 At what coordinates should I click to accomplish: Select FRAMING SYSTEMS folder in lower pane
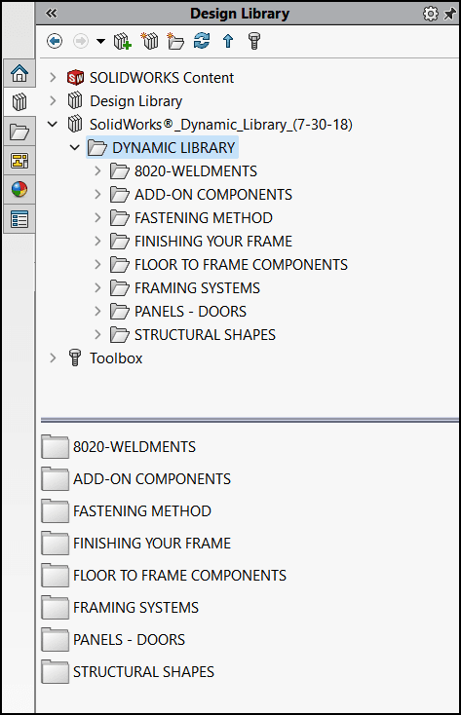(x=120, y=608)
